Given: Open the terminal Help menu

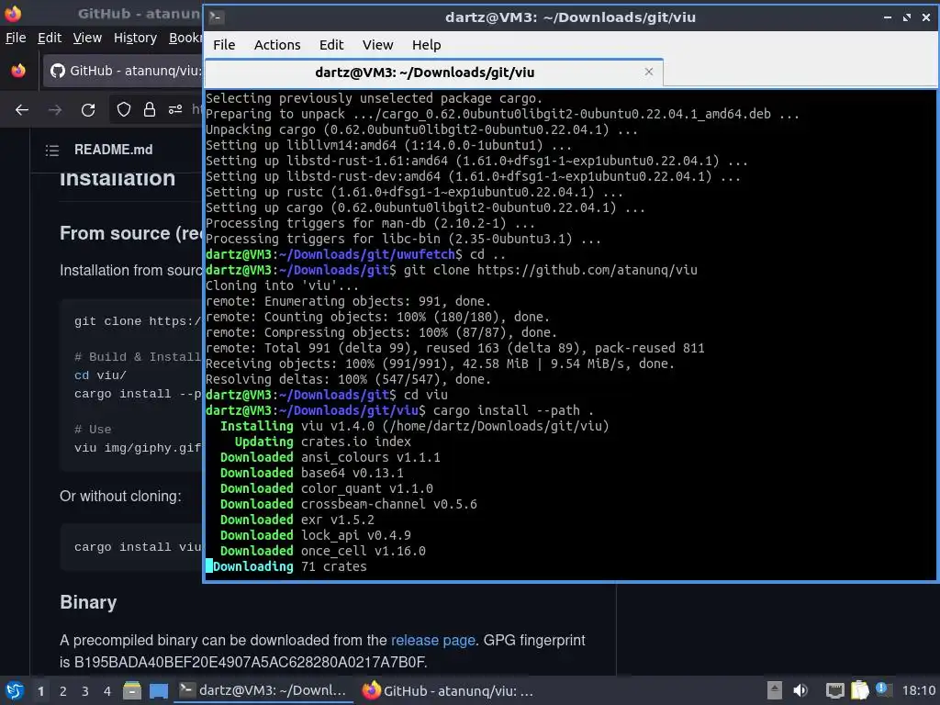Looking at the screenshot, I should 426,45.
